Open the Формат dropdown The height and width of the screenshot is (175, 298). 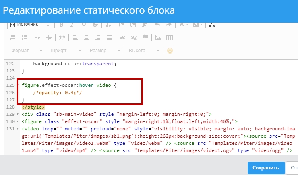point(27,51)
